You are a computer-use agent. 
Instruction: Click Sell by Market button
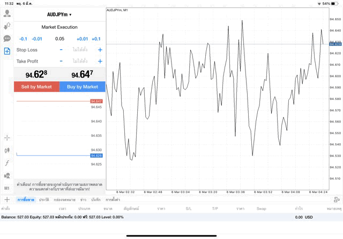tap(36, 86)
